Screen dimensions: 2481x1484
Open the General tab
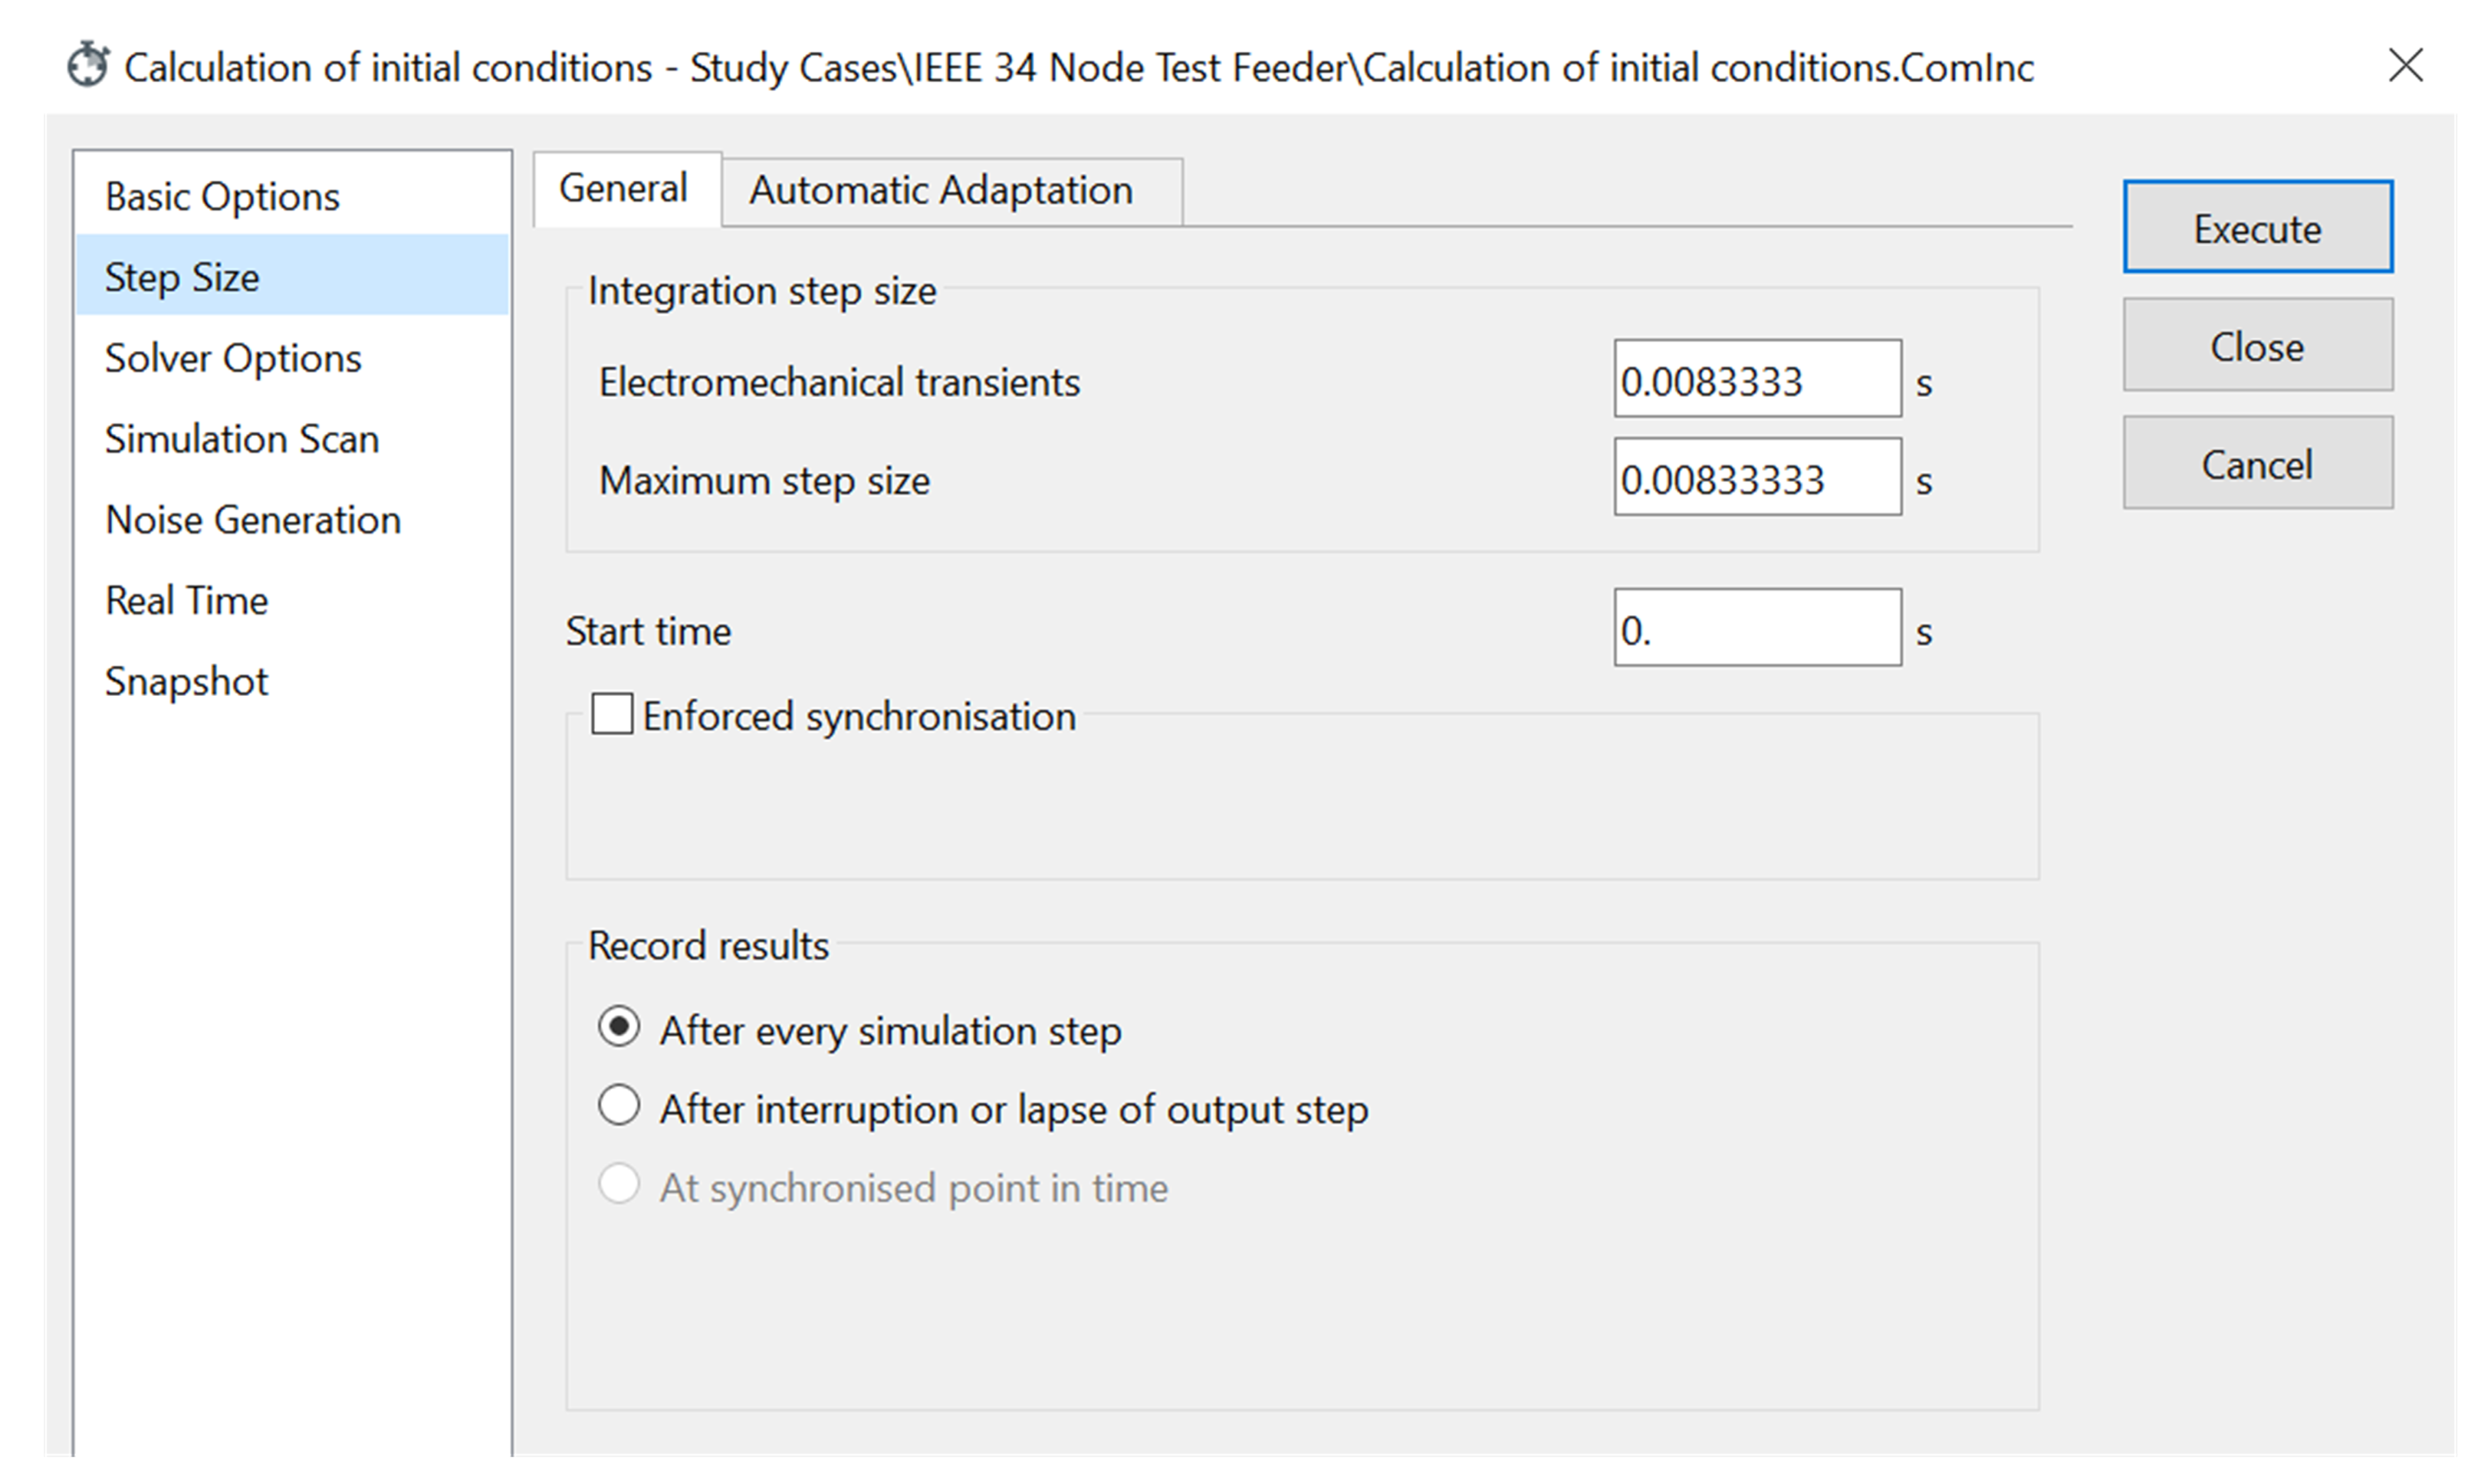(x=623, y=188)
